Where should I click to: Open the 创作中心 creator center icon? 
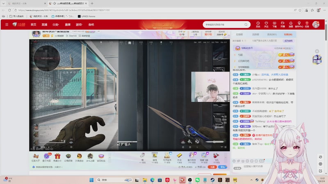(x=299, y=25)
